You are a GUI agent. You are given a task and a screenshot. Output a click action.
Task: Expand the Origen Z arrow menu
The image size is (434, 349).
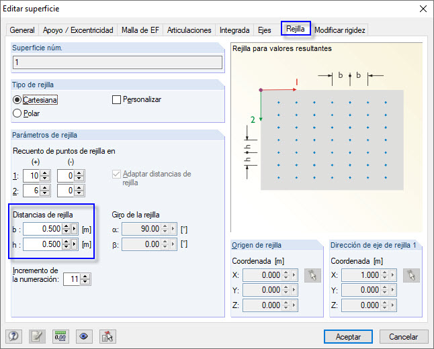(x=294, y=305)
